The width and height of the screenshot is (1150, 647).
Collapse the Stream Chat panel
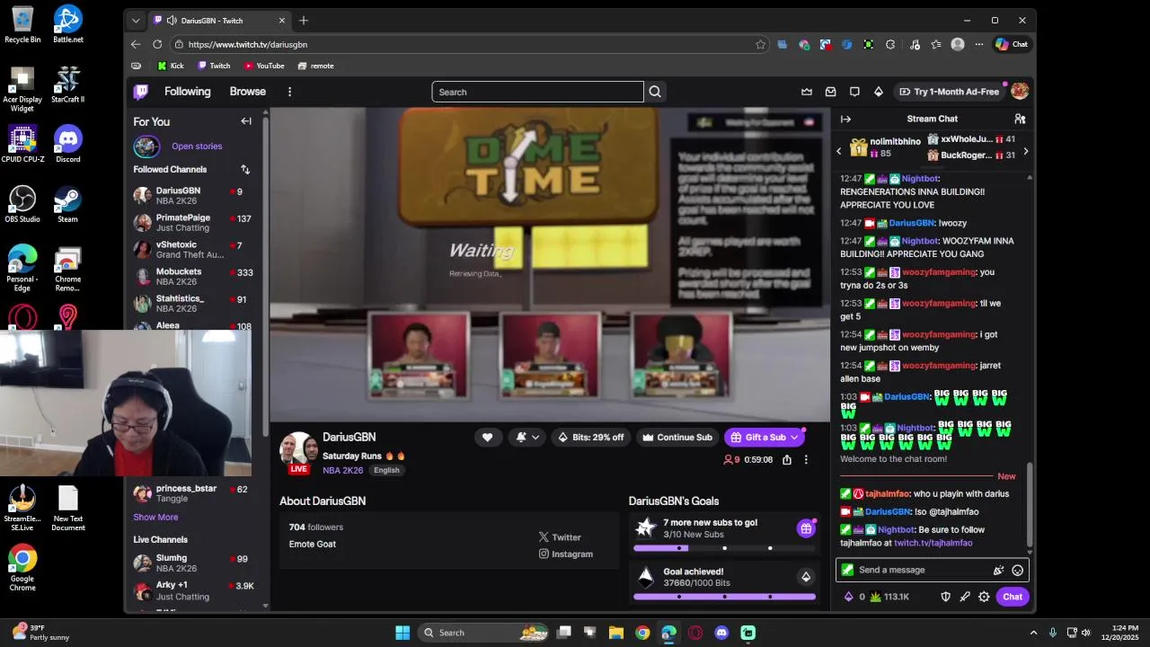click(845, 119)
